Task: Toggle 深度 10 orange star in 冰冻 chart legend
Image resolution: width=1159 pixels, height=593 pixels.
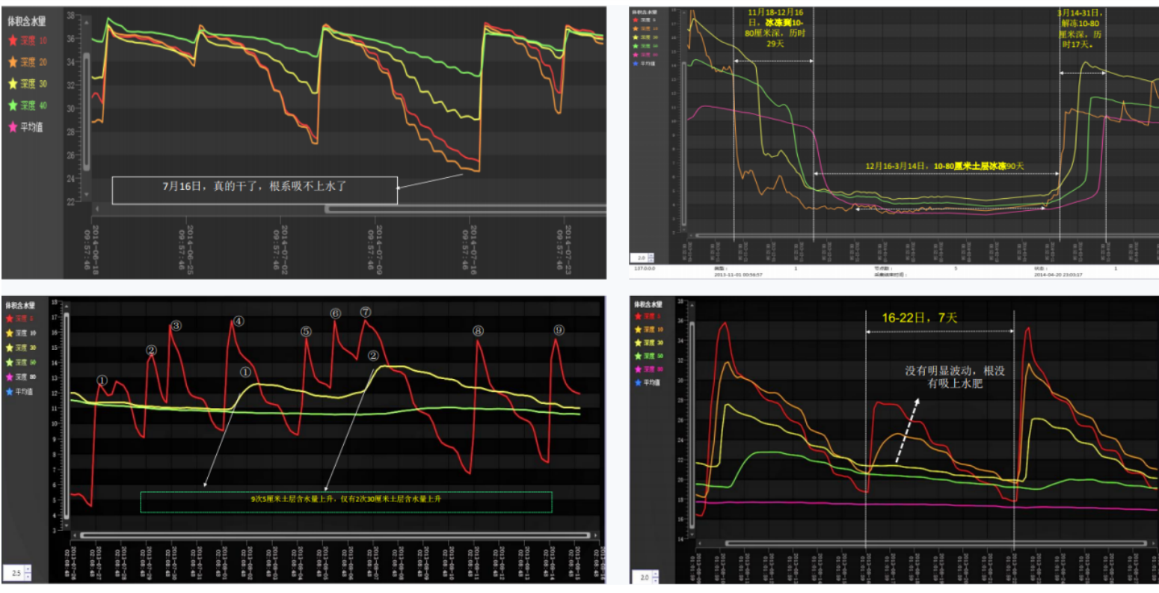Action: pos(636,28)
